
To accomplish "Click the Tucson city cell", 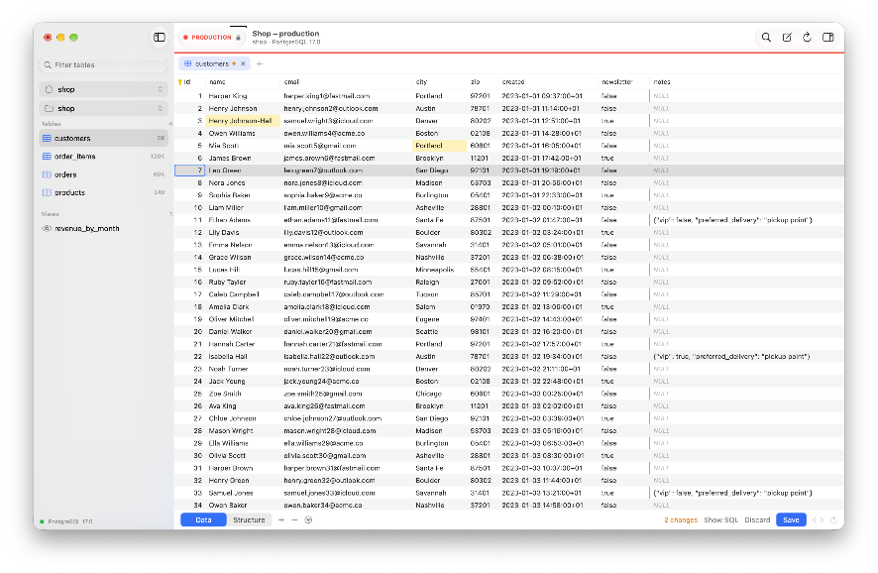I will tap(440, 294).
